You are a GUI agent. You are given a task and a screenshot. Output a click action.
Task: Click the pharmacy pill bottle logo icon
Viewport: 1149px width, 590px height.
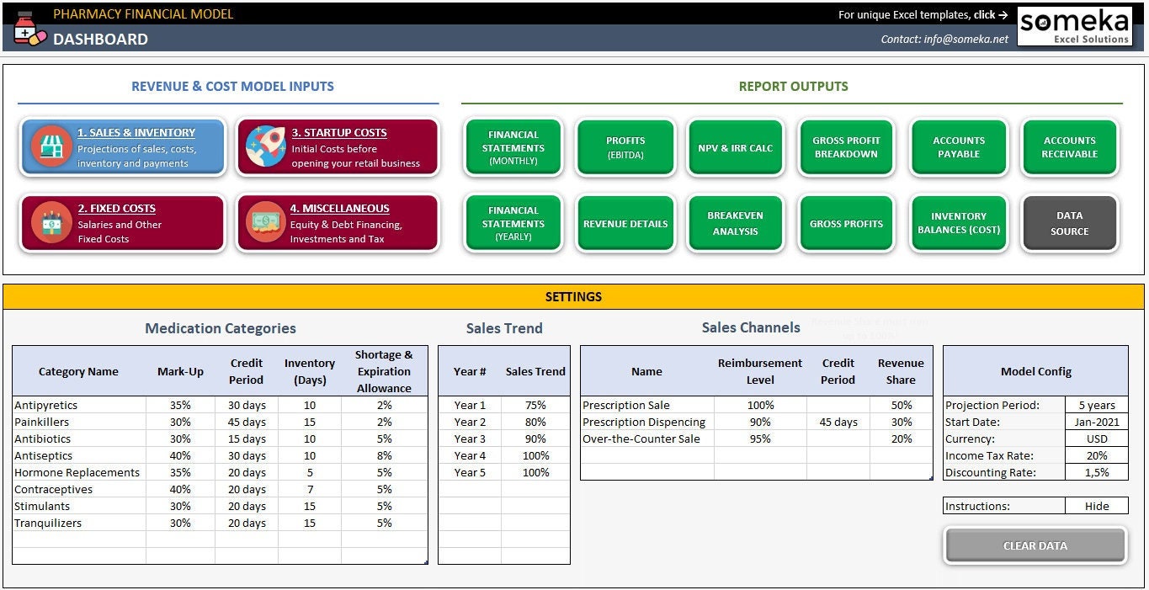[29, 29]
